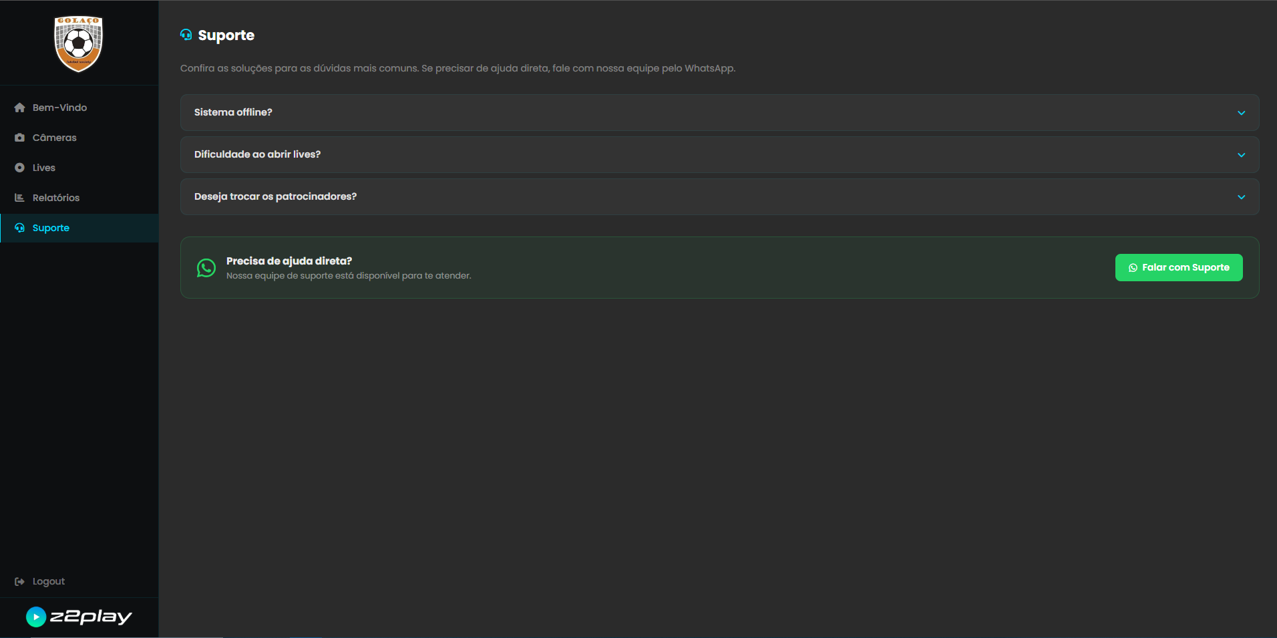Click the large WhatsApp icon in help card
This screenshot has width=1277, height=638.
tap(206, 268)
